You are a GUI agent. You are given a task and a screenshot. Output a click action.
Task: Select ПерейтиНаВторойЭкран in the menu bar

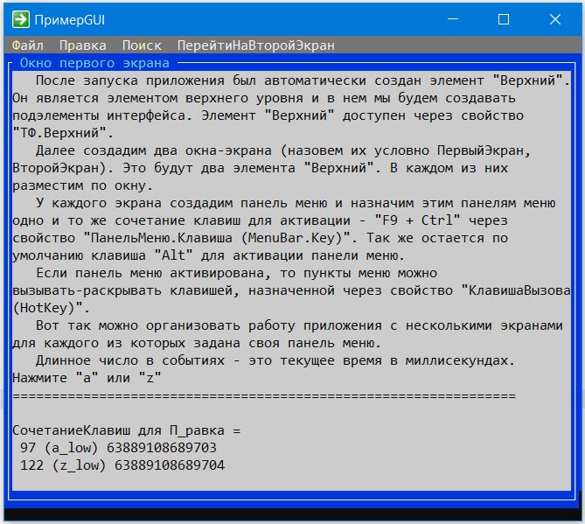point(255,45)
